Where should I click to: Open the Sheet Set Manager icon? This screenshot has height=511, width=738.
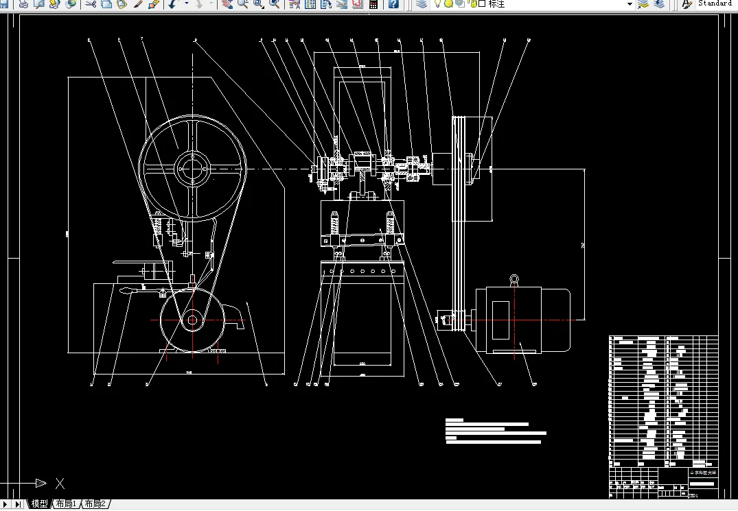point(341,3)
